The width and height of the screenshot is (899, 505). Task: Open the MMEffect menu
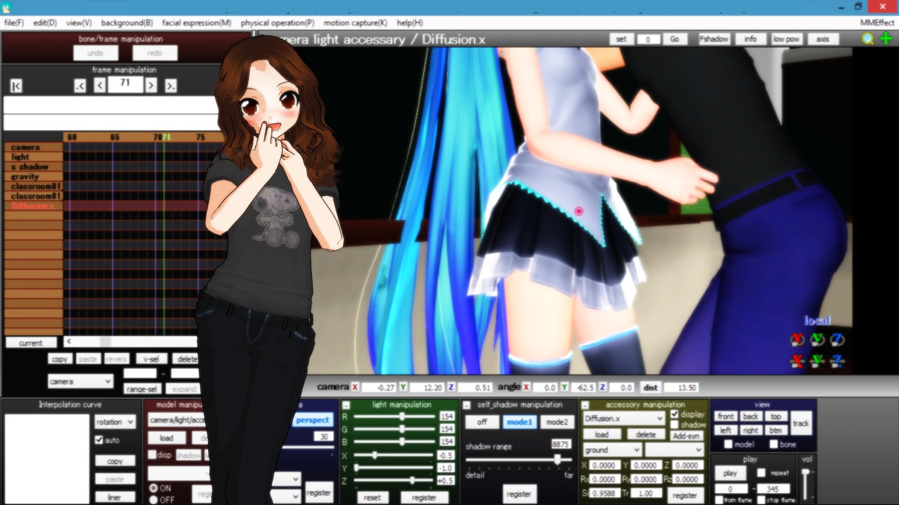point(877,23)
